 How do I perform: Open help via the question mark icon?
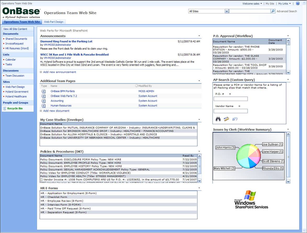pos(298,3)
